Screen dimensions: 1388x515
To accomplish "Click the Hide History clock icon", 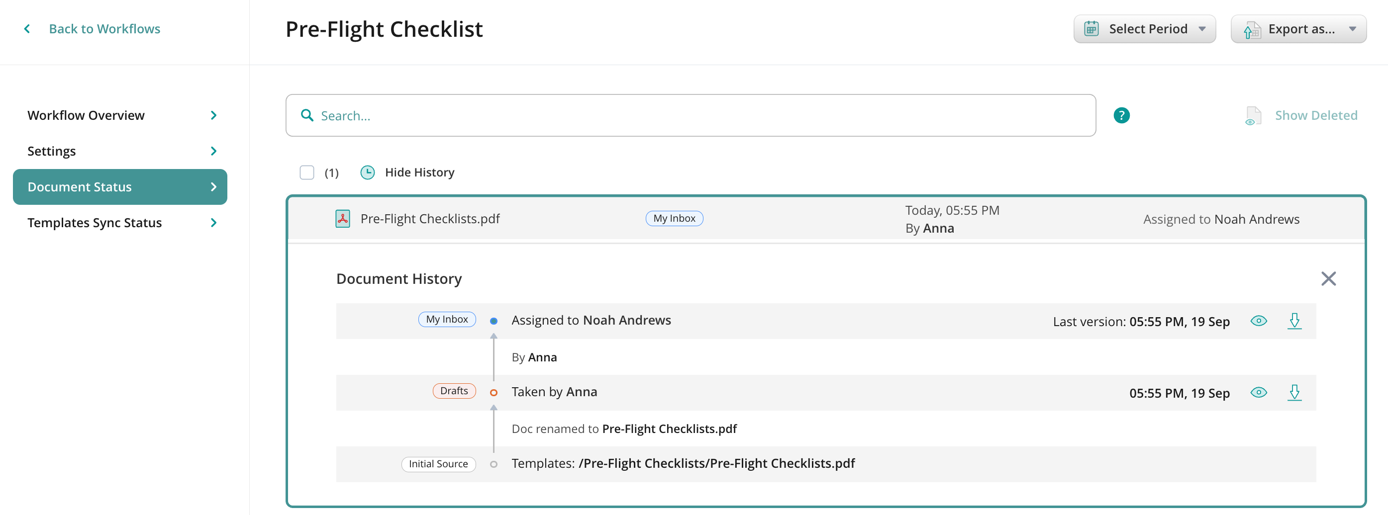I will [x=368, y=172].
